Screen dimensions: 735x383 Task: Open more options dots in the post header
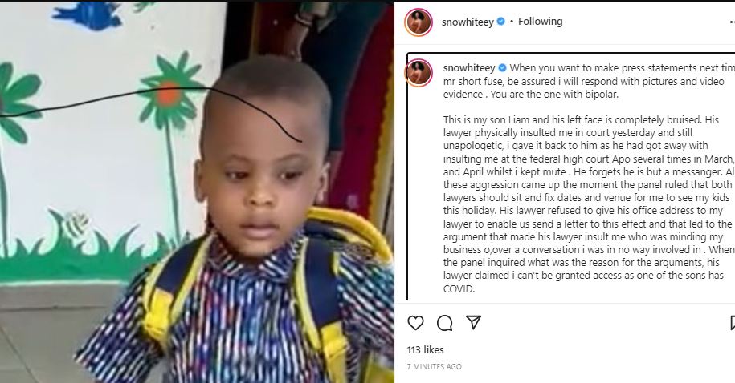pos(732,22)
